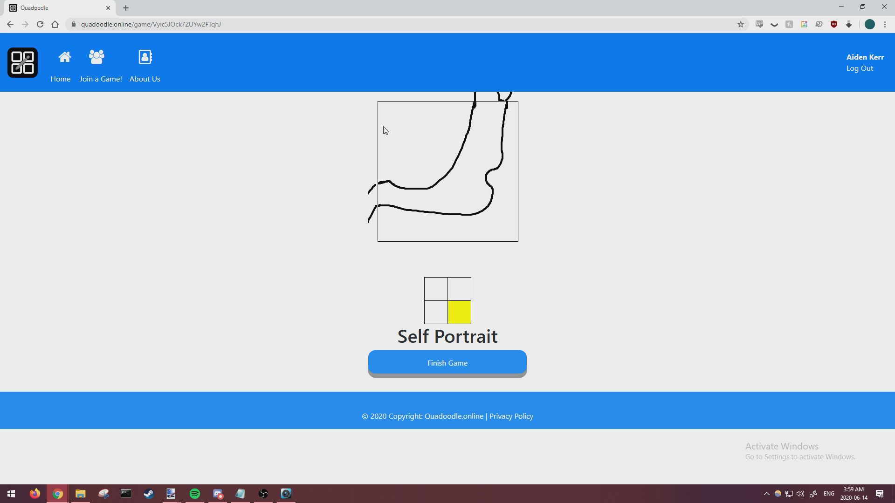Bookmark this page with the star icon
This screenshot has height=503, width=895.
(x=740, y=24)
